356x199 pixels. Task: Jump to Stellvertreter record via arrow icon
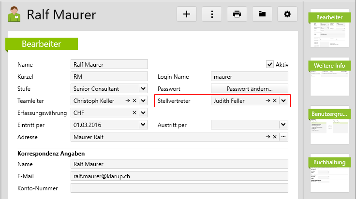pyautogui.click(x=266, y=101)
